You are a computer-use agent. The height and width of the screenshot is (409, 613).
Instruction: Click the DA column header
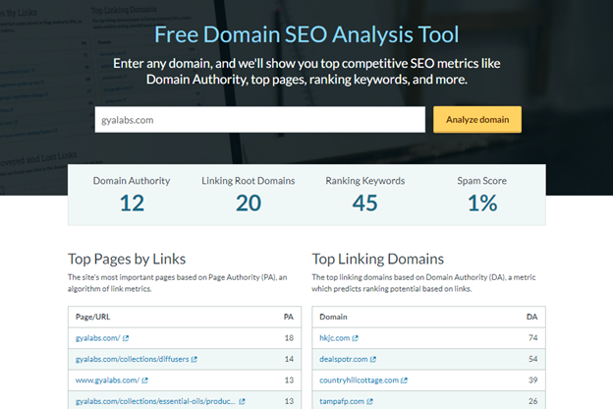pyautogui.click(x=532, y=317)
